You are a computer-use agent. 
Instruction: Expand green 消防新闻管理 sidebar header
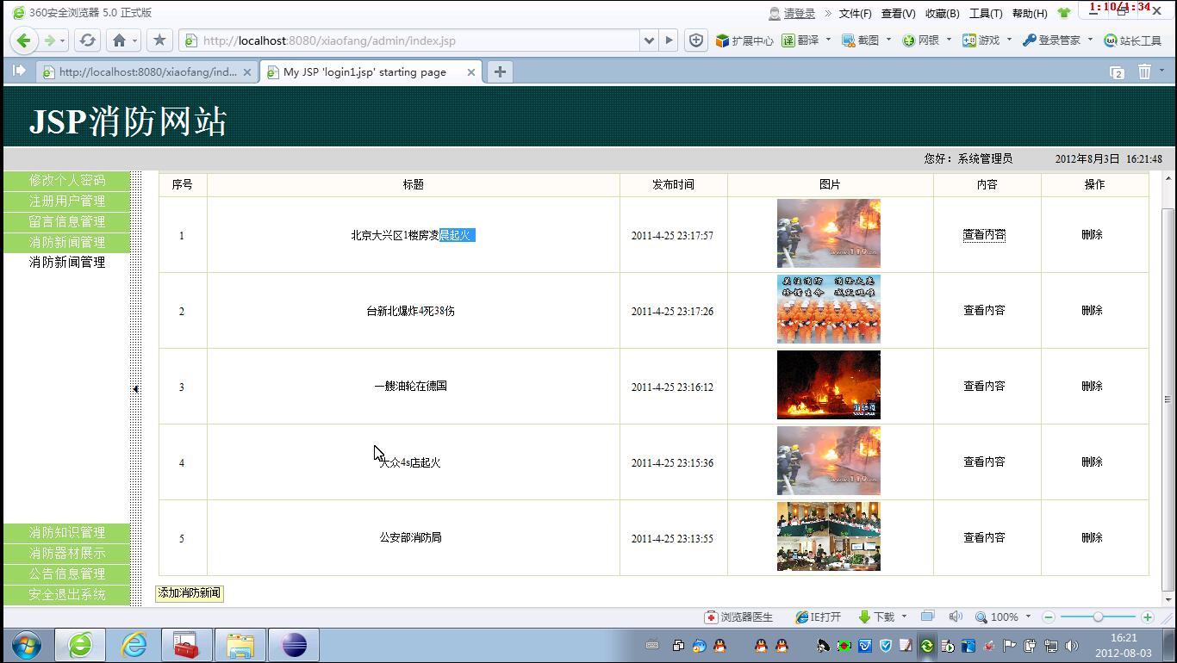[x=67, y=242]
